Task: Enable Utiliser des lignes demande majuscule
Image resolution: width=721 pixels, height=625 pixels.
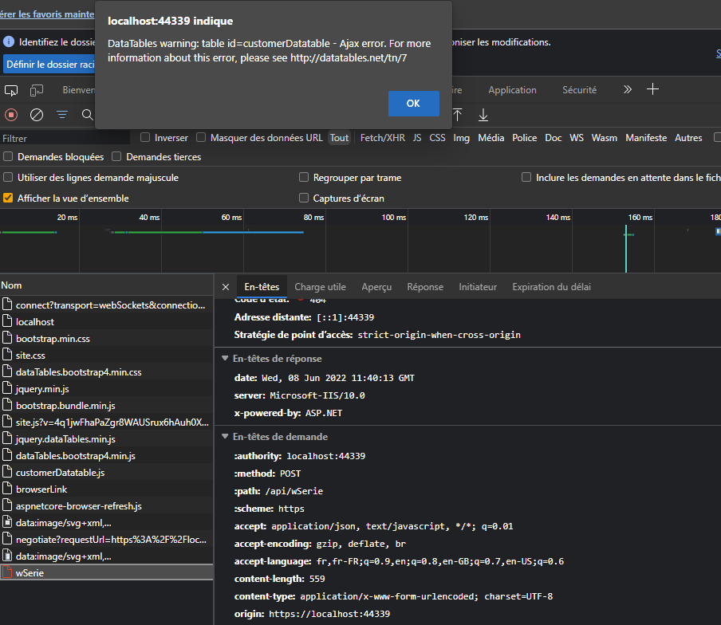Action: click(8, 178)
